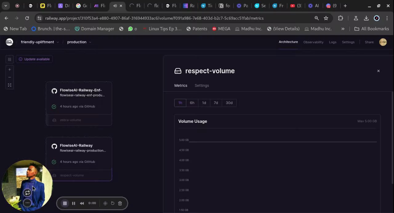The height and width of the screenshot is (213, 394).
Task: Switch to the Google browser tab
Action: point(82,6)
